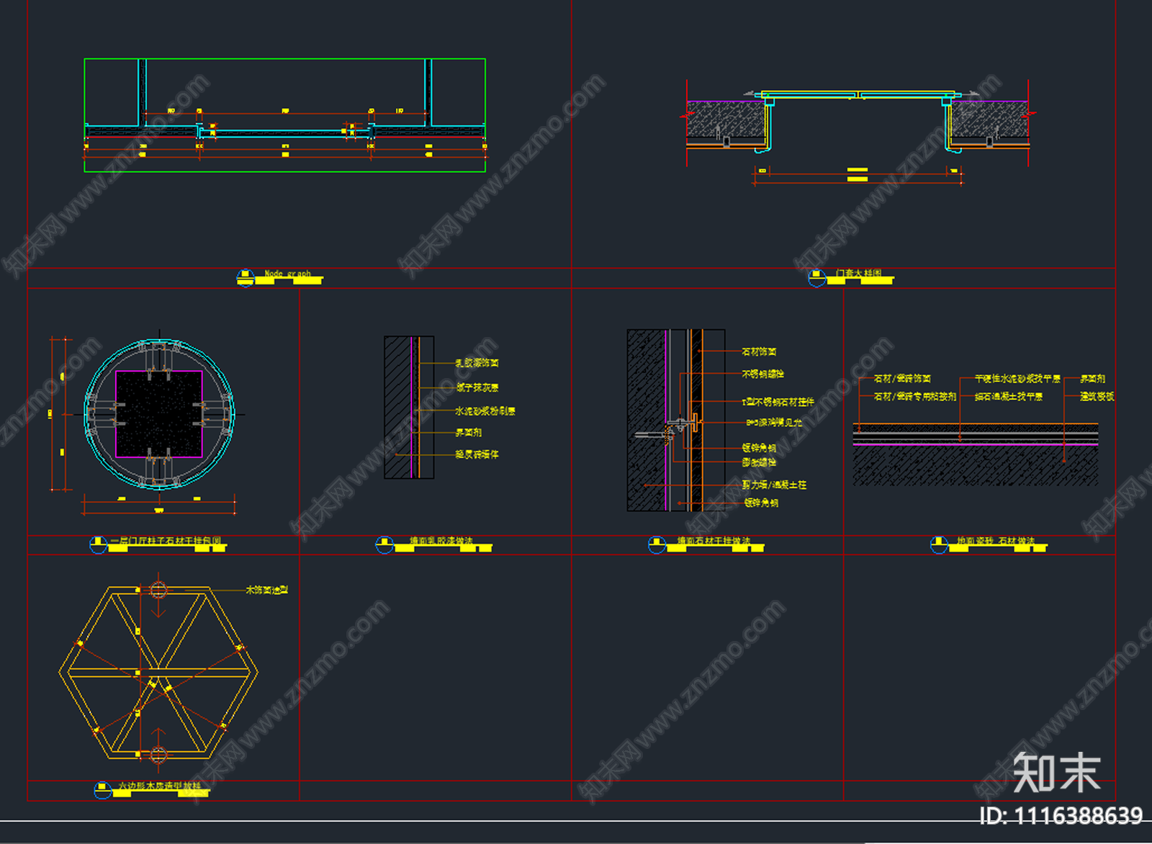Click the latex paint wall section drawing

[409, 407]
